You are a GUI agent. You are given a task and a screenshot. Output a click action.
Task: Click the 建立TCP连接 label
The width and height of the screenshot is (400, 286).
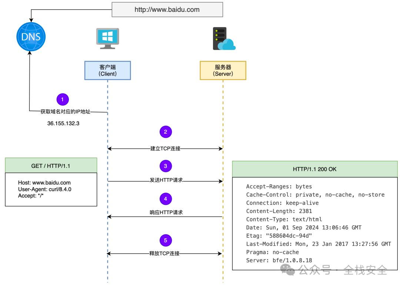click(x=165, y=149)
